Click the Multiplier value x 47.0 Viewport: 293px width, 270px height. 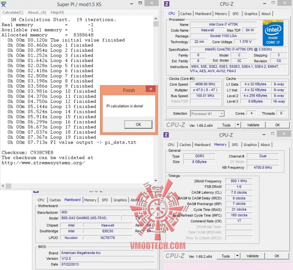pos(205,90)
